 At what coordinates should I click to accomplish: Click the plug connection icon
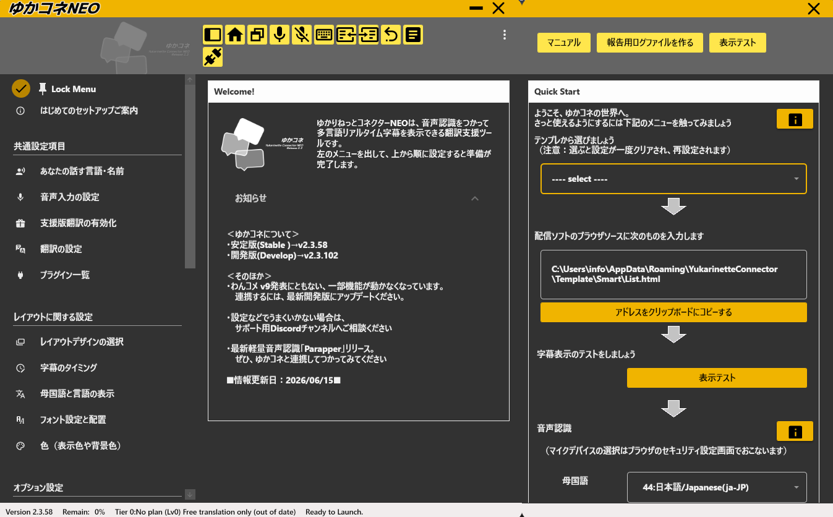pyautogui.click(x=212, y=57)
